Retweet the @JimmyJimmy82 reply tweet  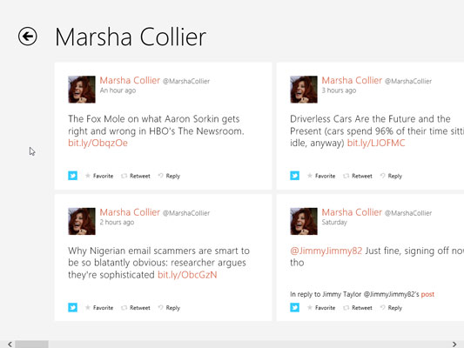tap(358, 308)
